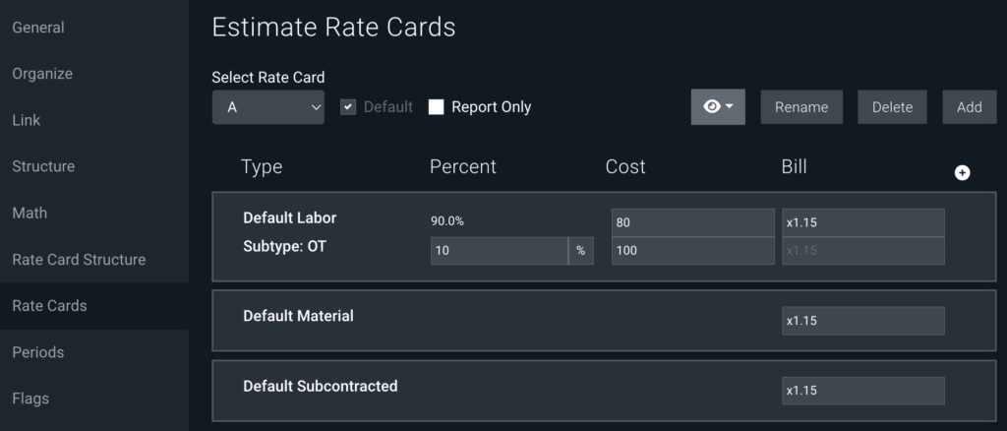Go to the Organize section
This screenshot has height=431, width=1007.
tap(42, 74)
